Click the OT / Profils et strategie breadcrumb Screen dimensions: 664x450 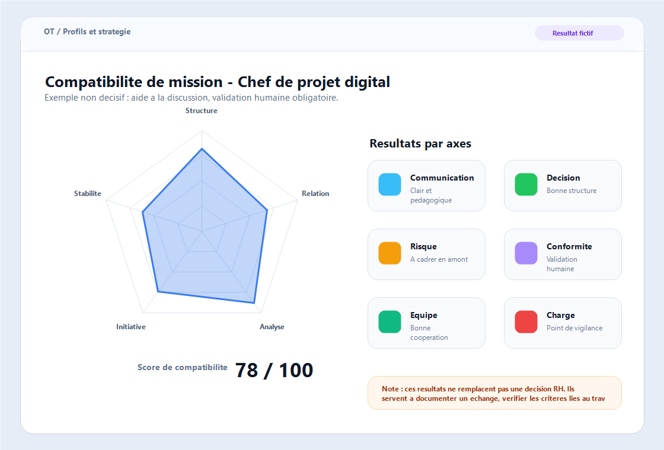(x=87, y=32)
